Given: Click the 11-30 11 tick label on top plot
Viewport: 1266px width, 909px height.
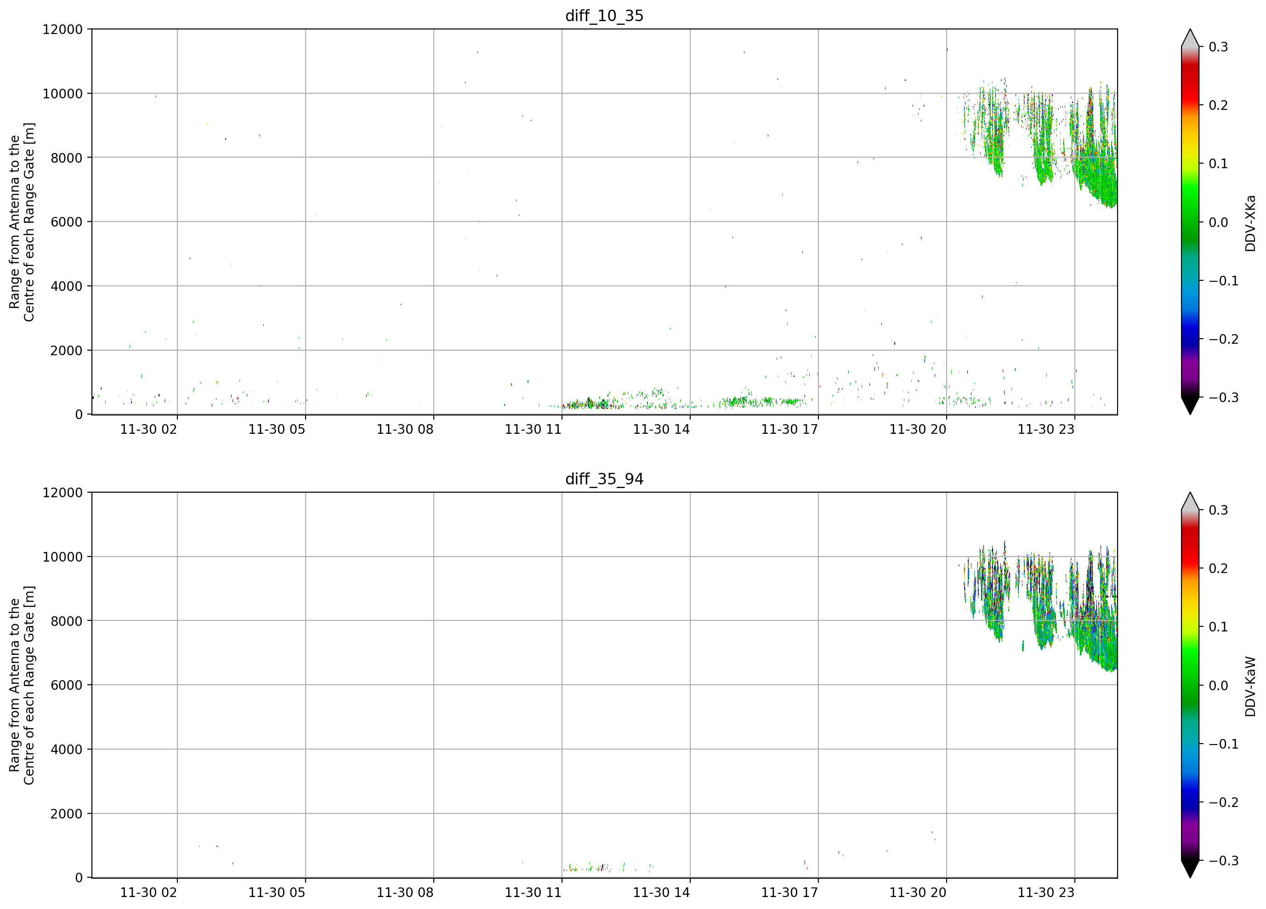Looking at the screenshot, I should pos(533,429).
